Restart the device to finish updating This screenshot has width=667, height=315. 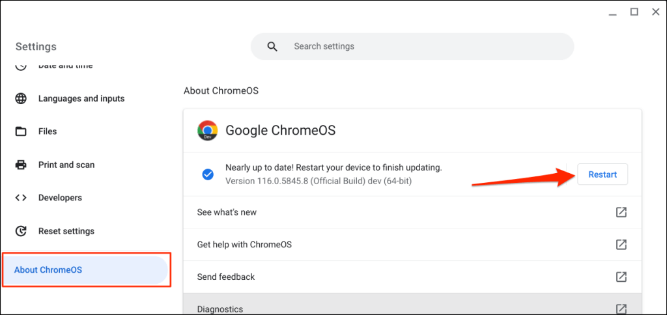click(x=603, y=174)
